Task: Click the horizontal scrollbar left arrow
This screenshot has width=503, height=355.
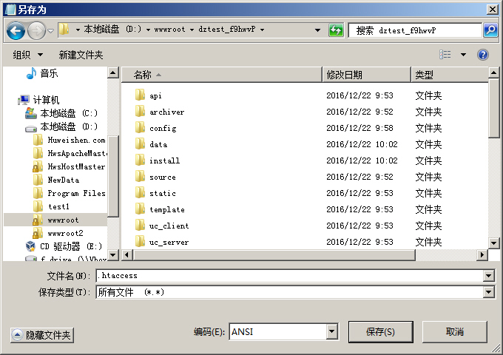Action: click(x=127, y=255)
